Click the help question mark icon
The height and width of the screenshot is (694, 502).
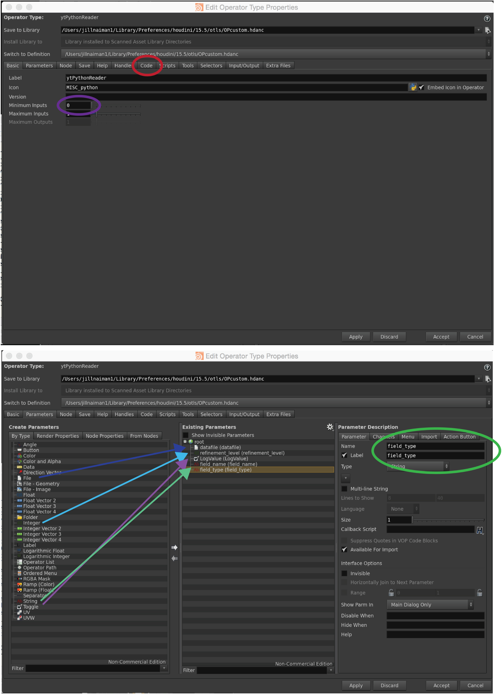coord(487,18)
